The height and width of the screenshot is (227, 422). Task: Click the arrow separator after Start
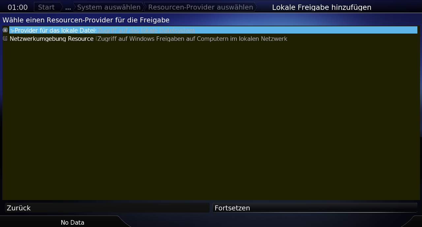(62, 7)
